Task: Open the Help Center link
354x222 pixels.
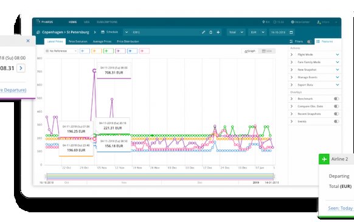Action: click(x=300, y=22)
